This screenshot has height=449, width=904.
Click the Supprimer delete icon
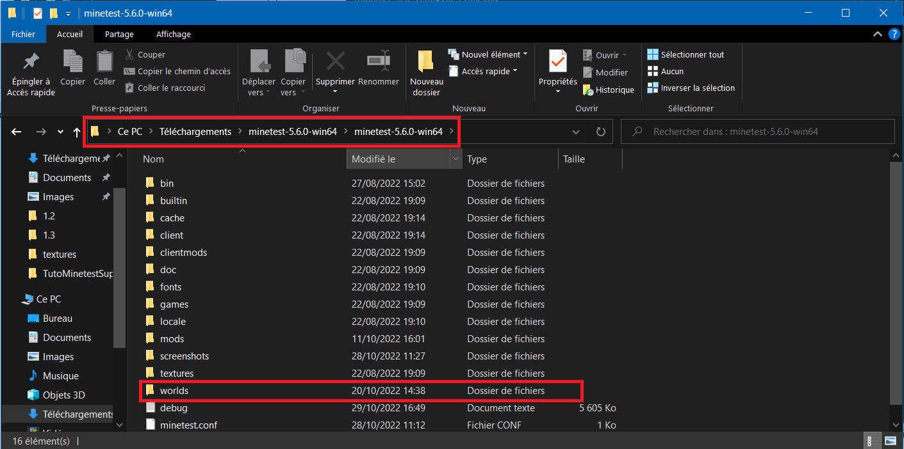(x=335, y=63)
